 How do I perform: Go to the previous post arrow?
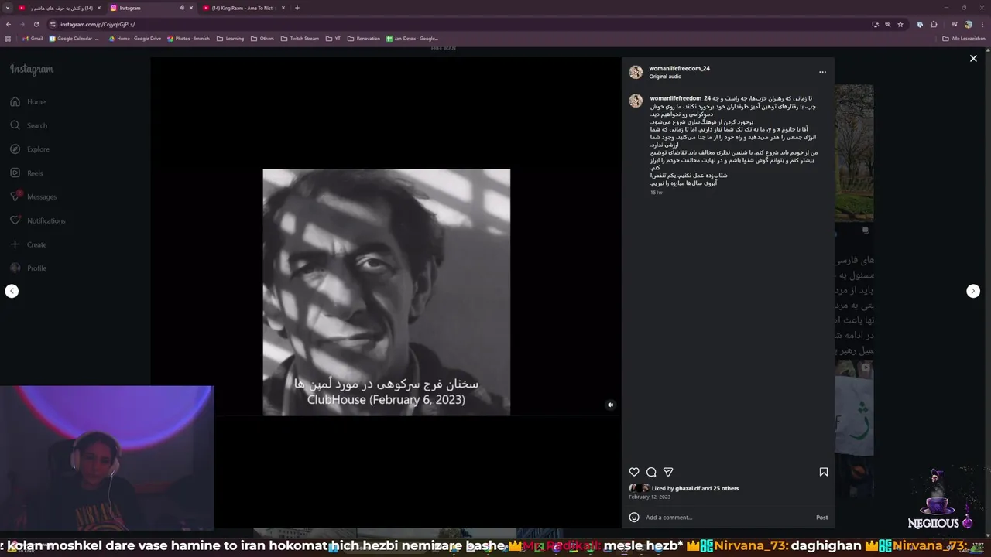[x=12, y=291]
